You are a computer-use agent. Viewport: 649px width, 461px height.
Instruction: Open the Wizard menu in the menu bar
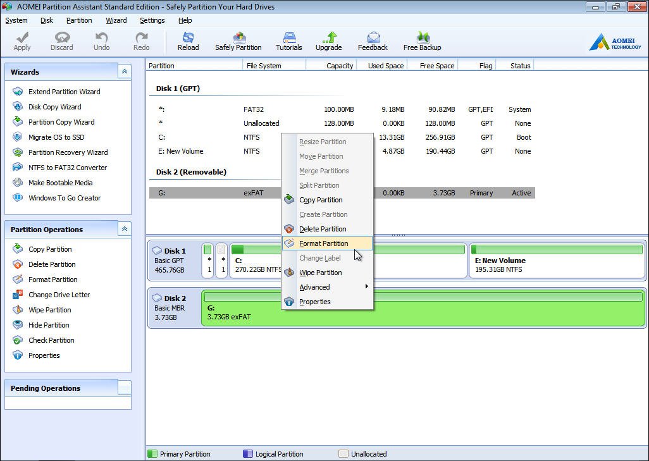coord(116,20)
